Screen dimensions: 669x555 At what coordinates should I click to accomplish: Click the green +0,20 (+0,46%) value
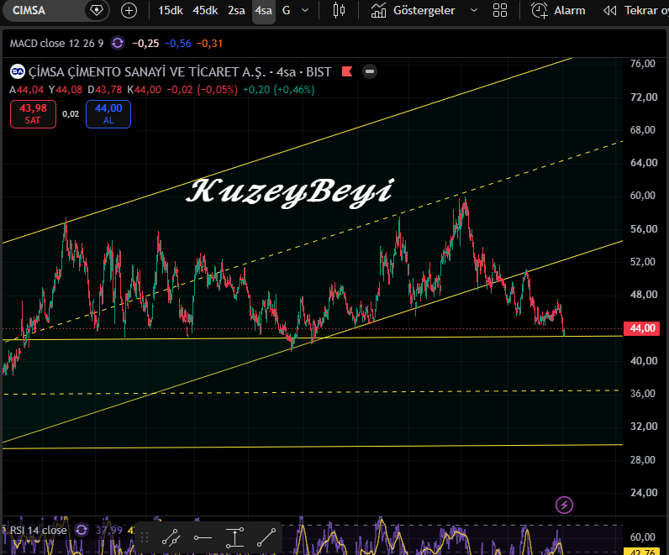click(x=278, y=90)
